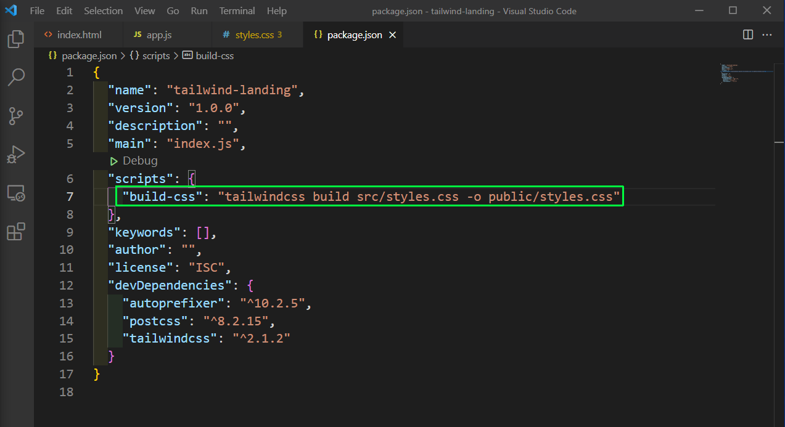The height and width of the screenshot is (427, 785).
Task: Open the editor More Actions menu
Action: pos(767,35)
